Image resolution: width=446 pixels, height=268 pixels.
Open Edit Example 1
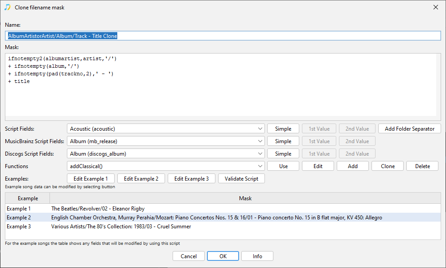click(91, 179)
